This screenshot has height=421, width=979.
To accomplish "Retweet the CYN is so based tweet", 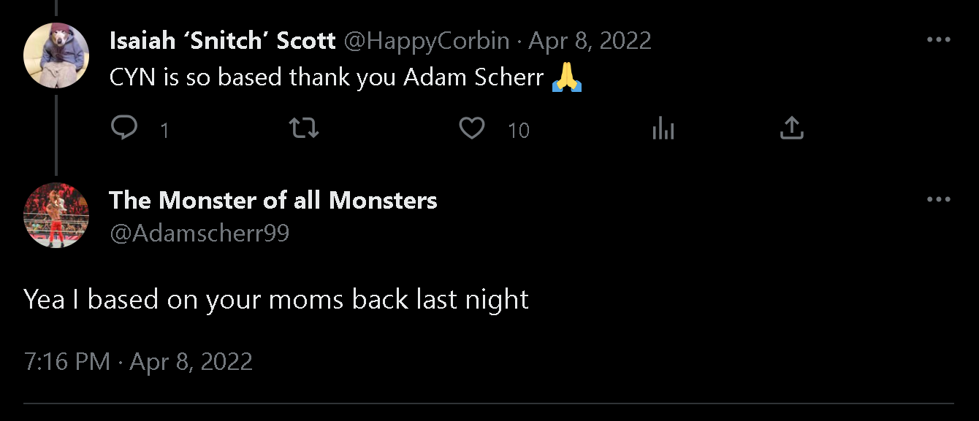I will (304, 129).
